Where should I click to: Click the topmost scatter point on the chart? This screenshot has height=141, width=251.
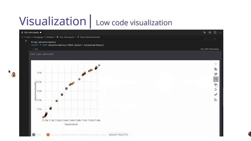(x=99, y=65)
